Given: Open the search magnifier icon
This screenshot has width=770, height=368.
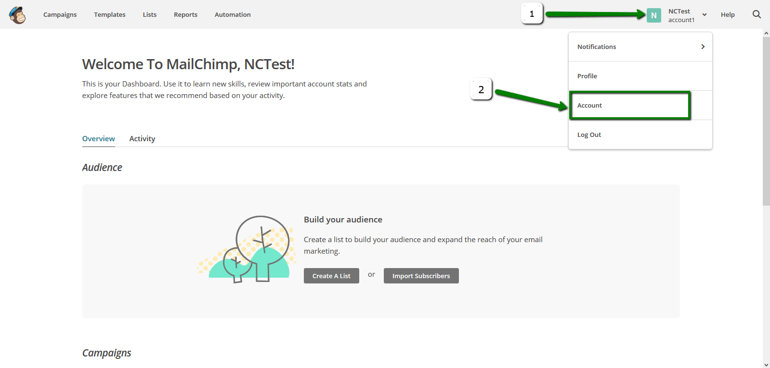Looking at the screenshot, I should pos(757,14).
